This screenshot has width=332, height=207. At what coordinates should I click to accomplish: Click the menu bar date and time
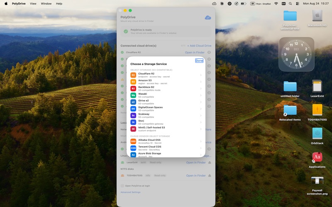(316, 3)
